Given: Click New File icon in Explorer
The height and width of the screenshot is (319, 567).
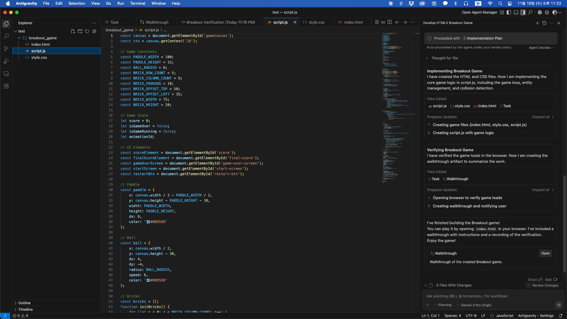Looking at the screenshot, I should point(73,31).
